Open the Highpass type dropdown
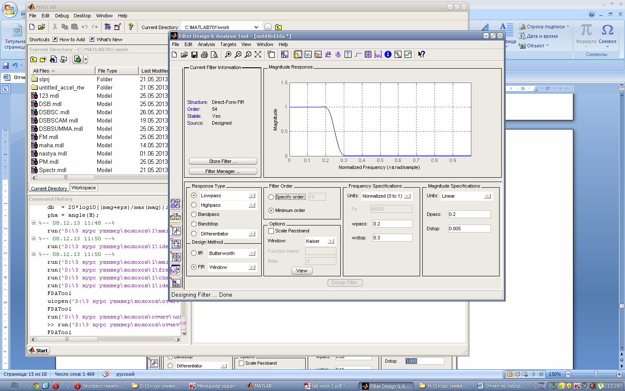 point(252,205)
